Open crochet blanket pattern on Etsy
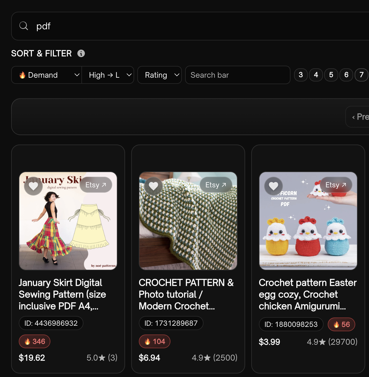This screenshot has width=369, height=377. 216,185
